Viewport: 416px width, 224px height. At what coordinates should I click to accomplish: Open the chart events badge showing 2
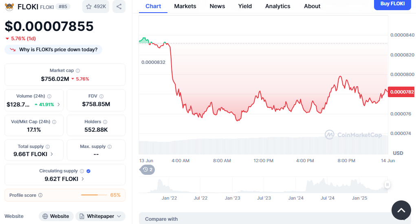tap(147, 170)
